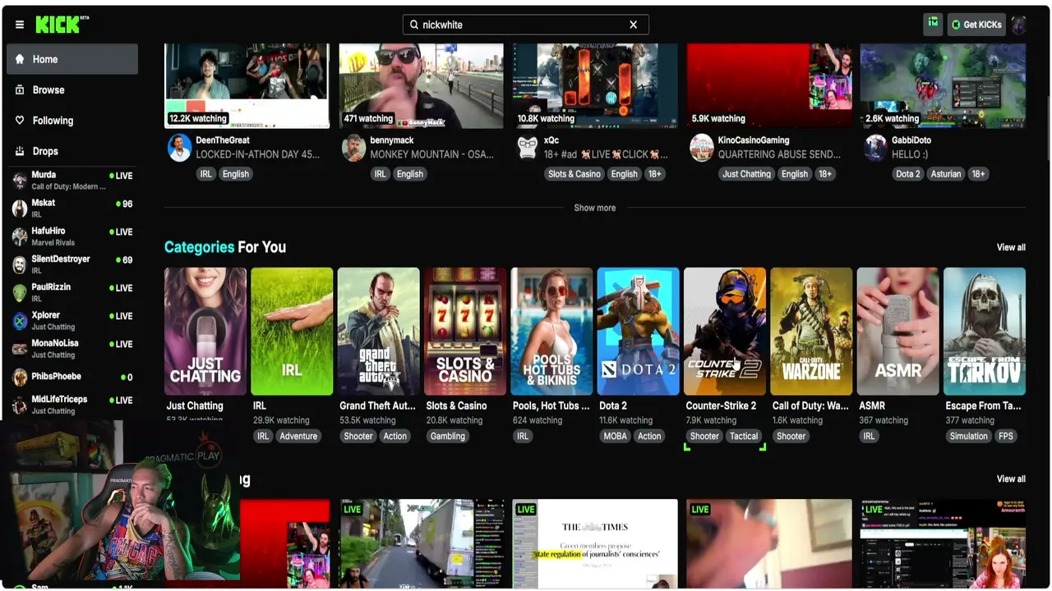
Task: Click the English tag under bennymack
Action: coord(409,174)
